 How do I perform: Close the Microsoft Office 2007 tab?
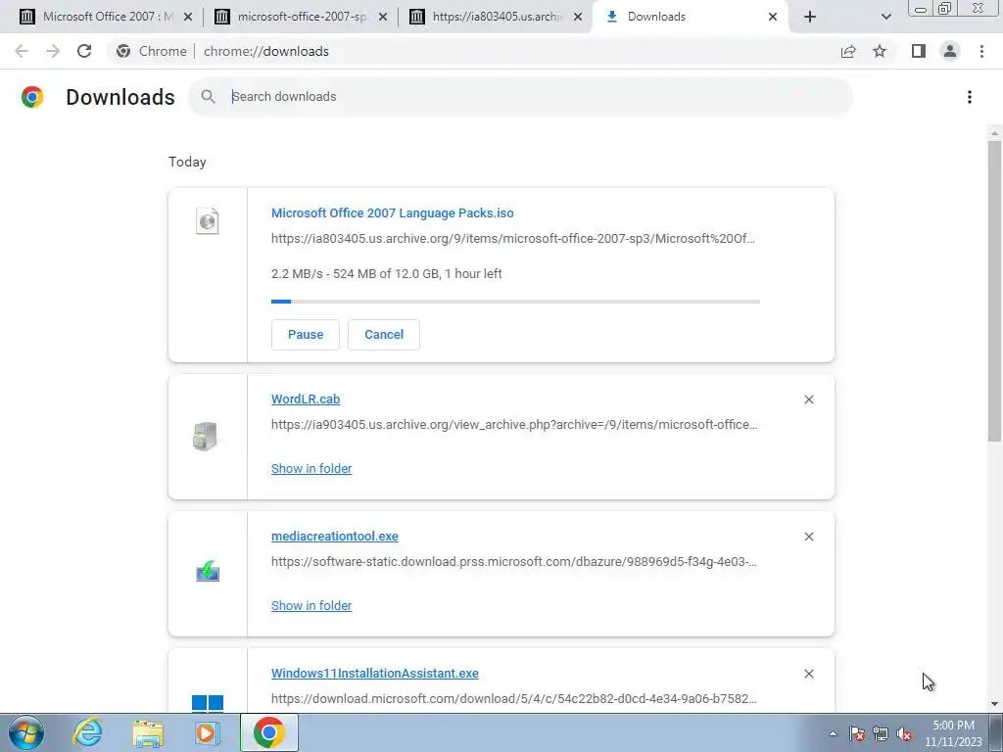pos(188,18)
